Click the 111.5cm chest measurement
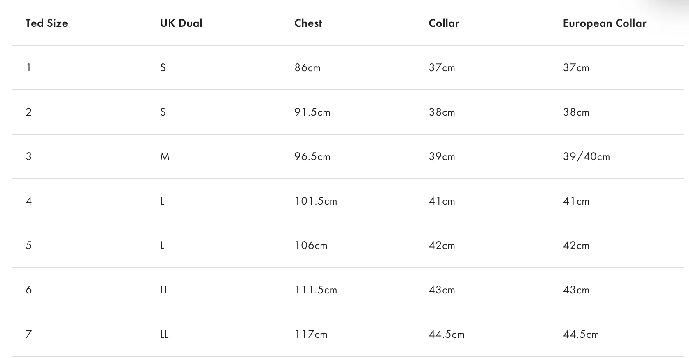This screenshot has height=358, width=689. [x=316, y=290]
